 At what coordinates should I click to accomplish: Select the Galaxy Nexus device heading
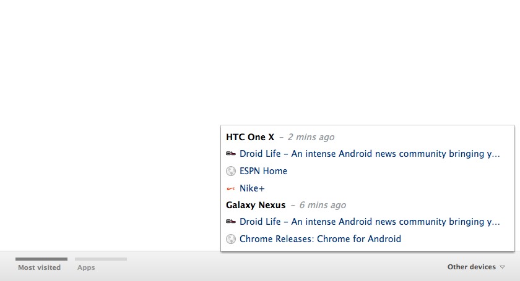click(256, 205)
